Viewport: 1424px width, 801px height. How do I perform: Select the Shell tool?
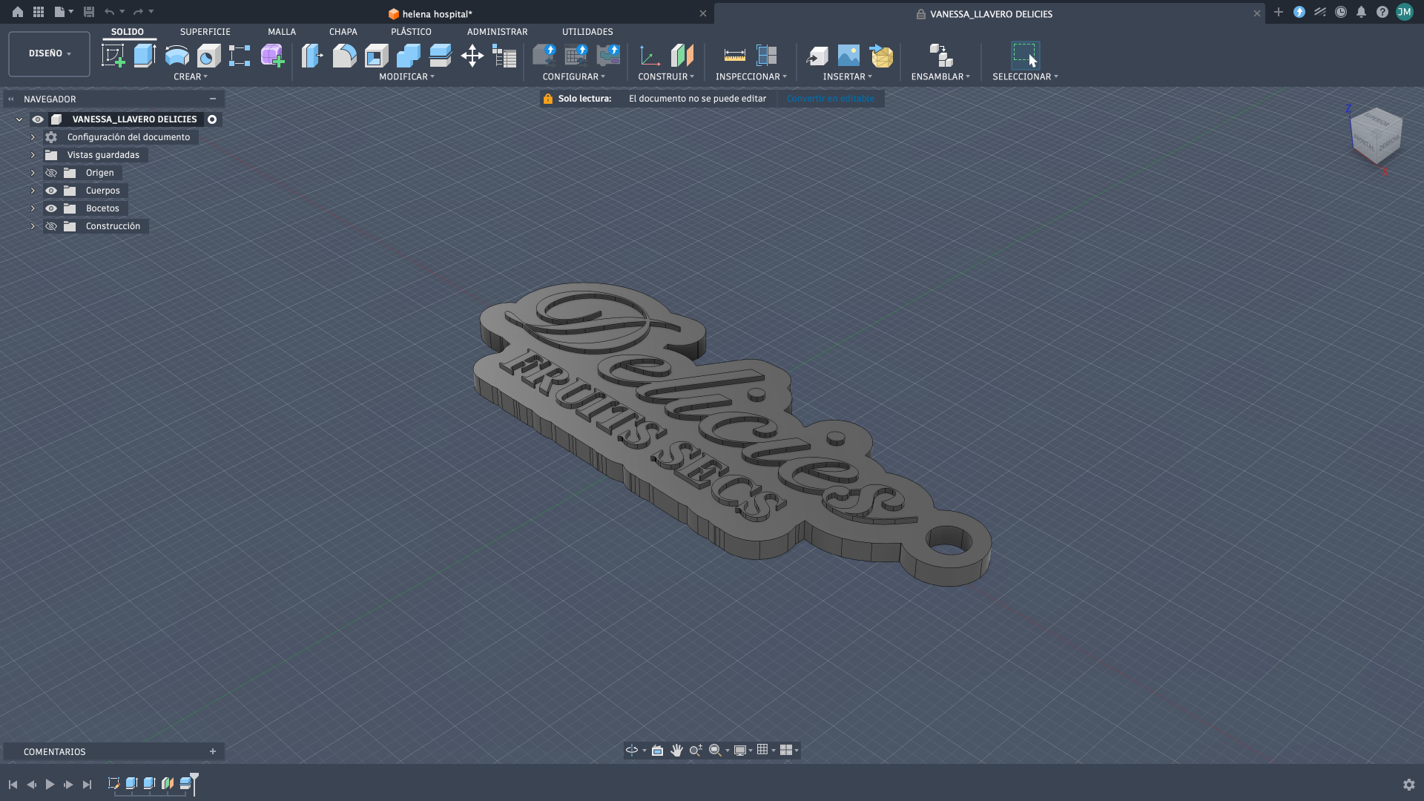(376, 56)
